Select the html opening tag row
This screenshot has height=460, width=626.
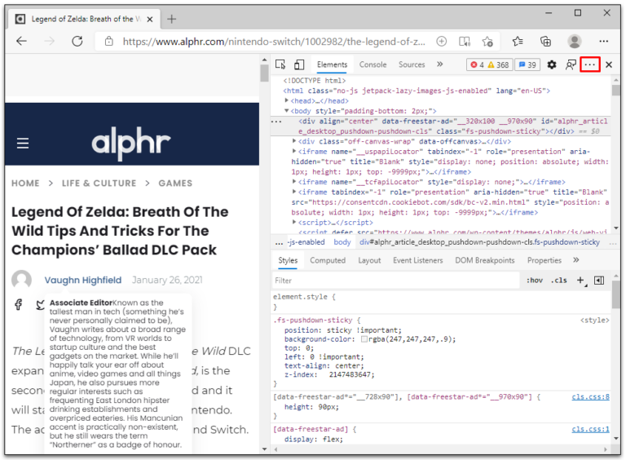(x=417, y=91)
